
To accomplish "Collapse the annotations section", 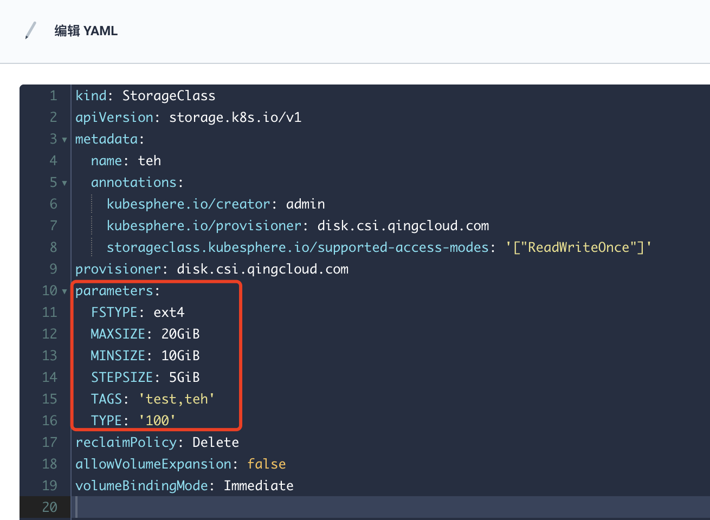I will pyautogui.click(x=64, y=183).
